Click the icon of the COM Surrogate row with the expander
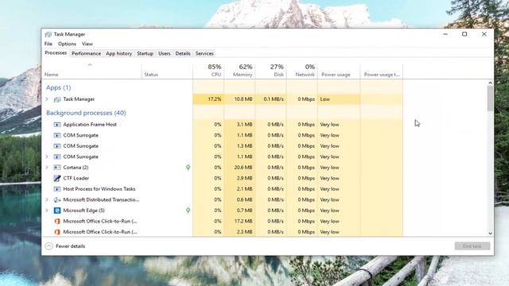This screenshot has width=509, height=286. pyautogui.click(x=57, y=157)
